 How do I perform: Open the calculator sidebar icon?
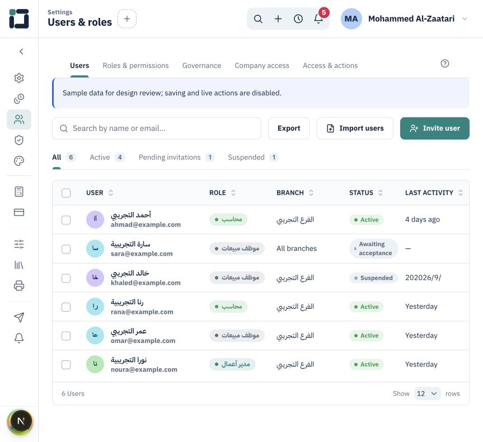point(19,191)
